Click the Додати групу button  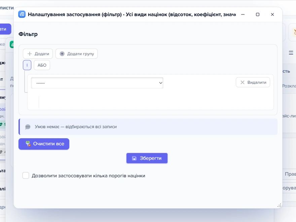[77, 54]
